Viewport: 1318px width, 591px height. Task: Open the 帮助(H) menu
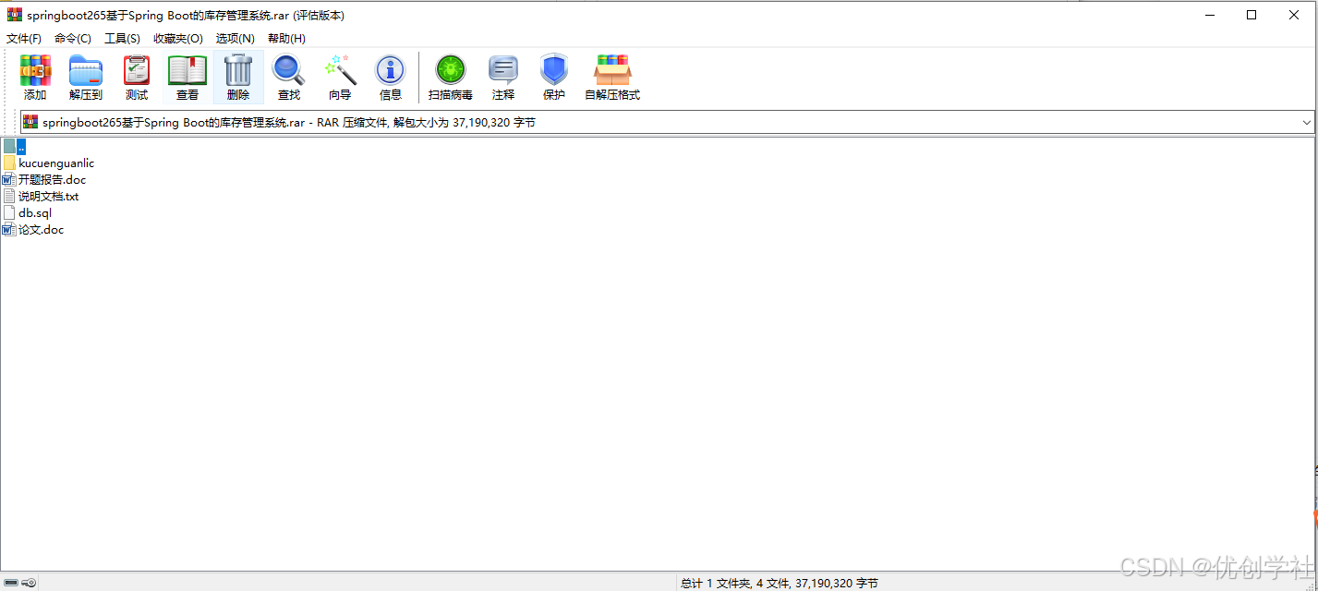click(286, 38)
